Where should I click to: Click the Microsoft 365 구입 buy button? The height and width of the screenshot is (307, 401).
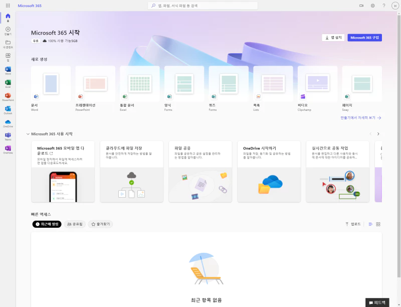pyautogui.click(x=364, y=38)
